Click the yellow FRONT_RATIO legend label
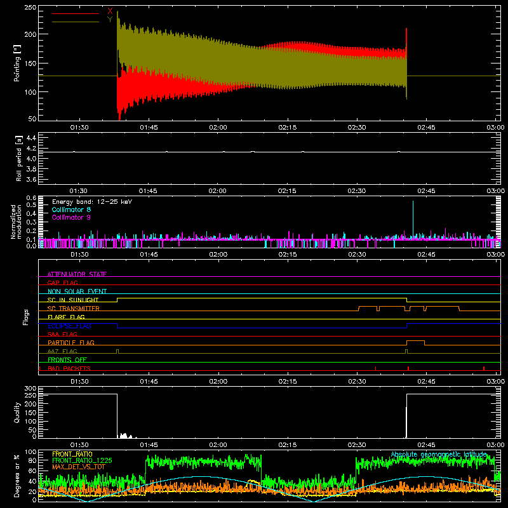 pyautogui.click(x=72, y=454)
